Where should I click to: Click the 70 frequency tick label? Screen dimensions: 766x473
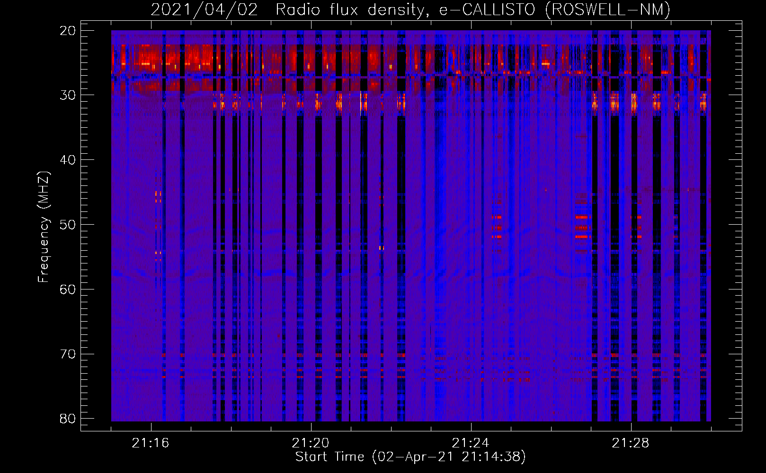tap(68, 354)
